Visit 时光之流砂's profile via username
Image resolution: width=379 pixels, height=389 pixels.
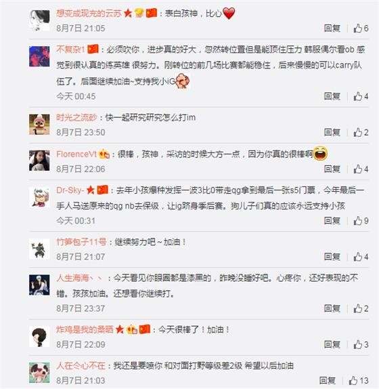point(76,117)
